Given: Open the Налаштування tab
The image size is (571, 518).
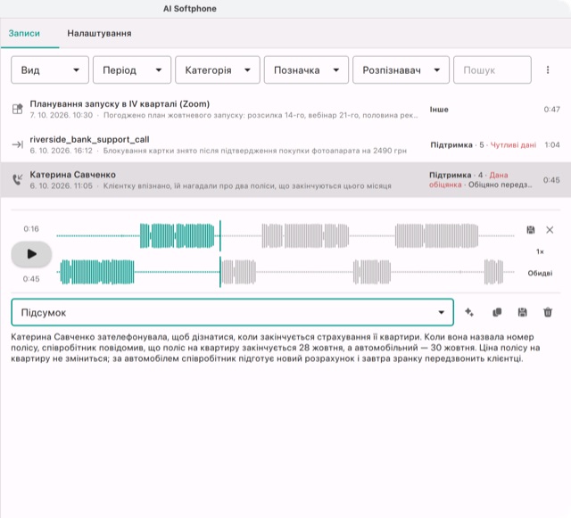Looking at the screenshot, I should (x=99, y=33).
